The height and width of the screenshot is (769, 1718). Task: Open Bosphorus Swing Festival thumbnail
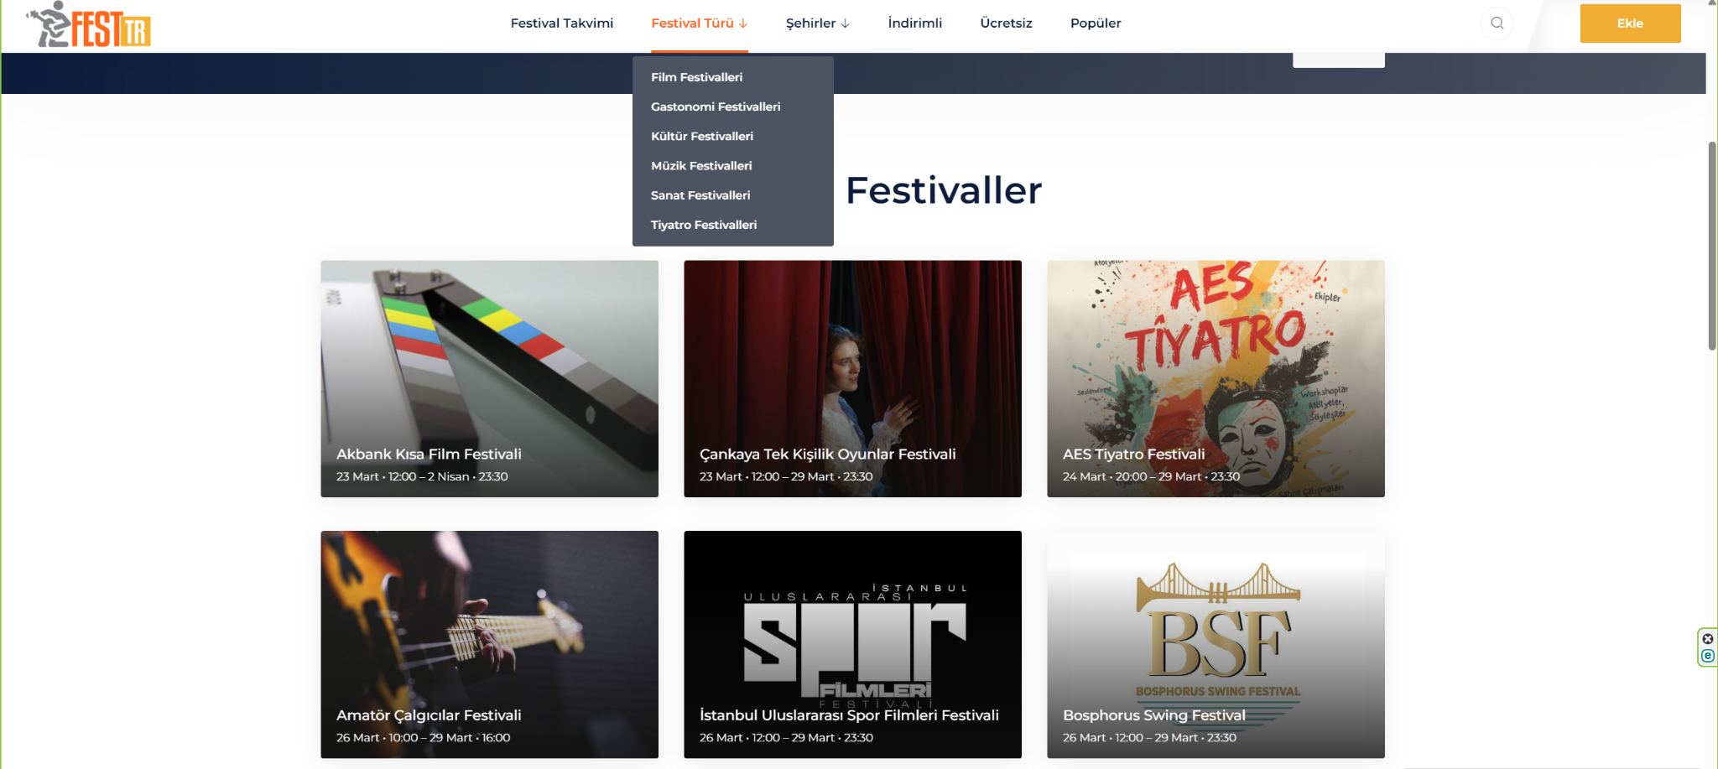(x=1216, y=644)
